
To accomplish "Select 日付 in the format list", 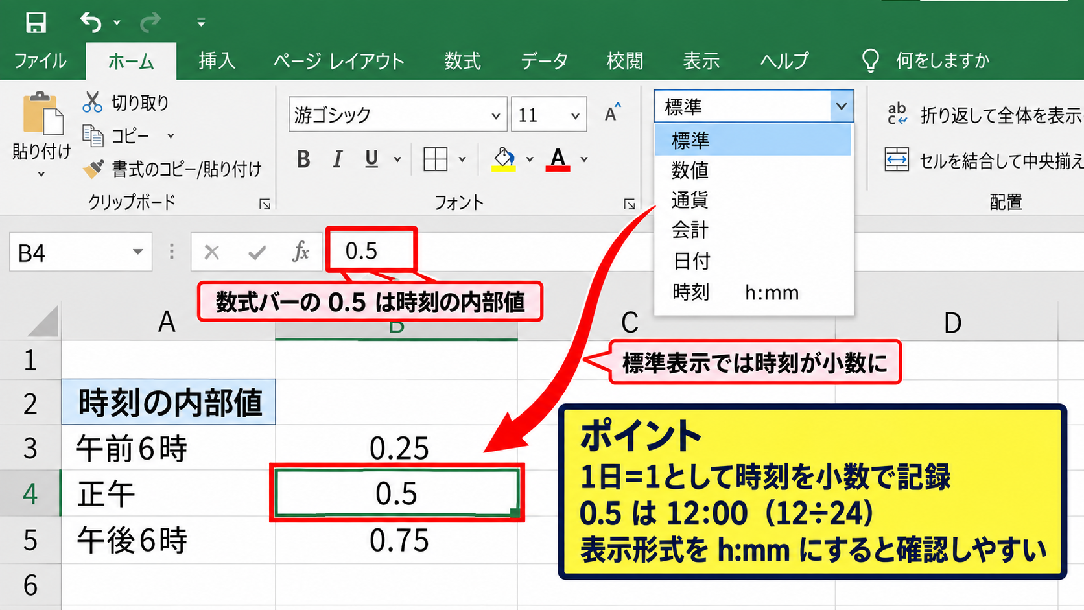I will point(753,261).
